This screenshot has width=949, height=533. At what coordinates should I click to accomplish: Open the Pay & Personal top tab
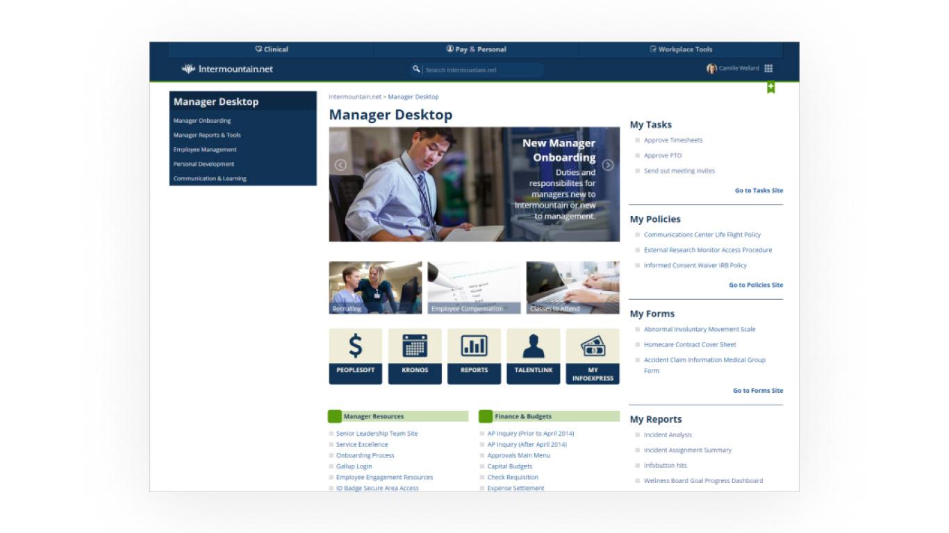[476, 49]
